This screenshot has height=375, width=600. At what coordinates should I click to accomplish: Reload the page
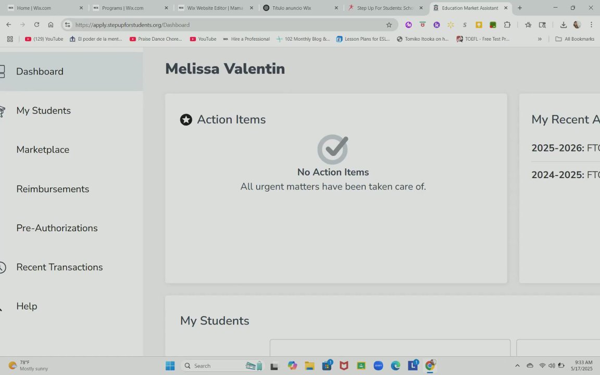[x=36, y=25]
